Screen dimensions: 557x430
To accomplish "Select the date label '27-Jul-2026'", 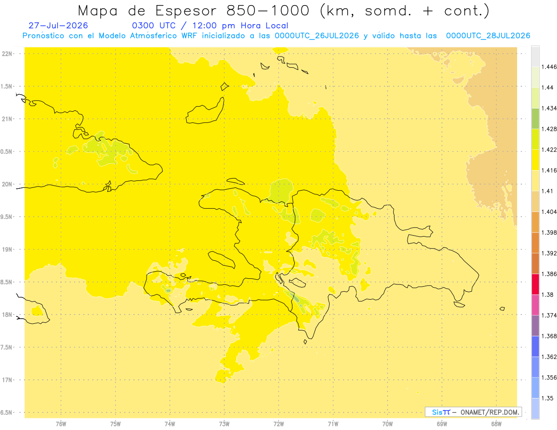I will [x=58, y=26].
